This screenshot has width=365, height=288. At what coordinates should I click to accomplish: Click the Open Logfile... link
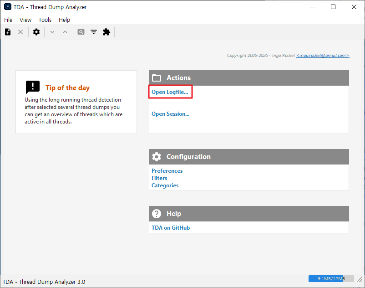(x=170, y=92)
